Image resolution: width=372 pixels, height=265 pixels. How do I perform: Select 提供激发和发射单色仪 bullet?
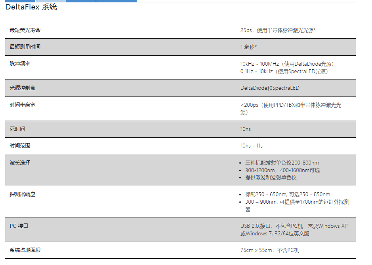[271, 178]
